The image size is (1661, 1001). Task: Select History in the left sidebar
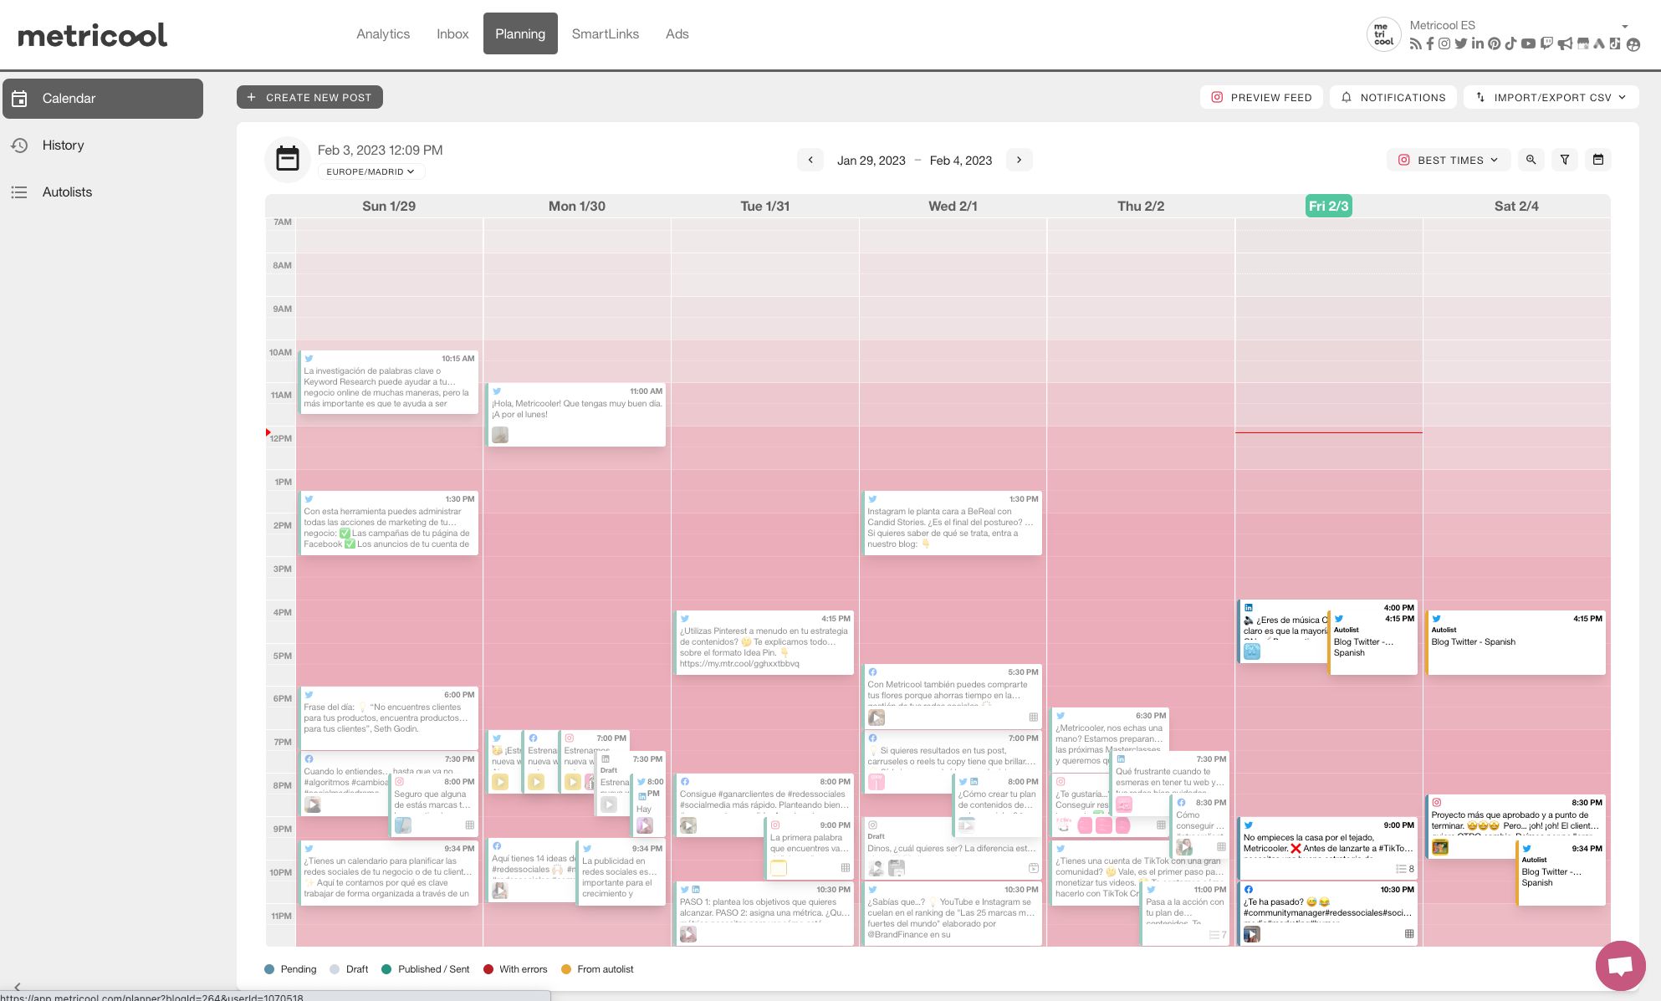click(x=63, y=145)
